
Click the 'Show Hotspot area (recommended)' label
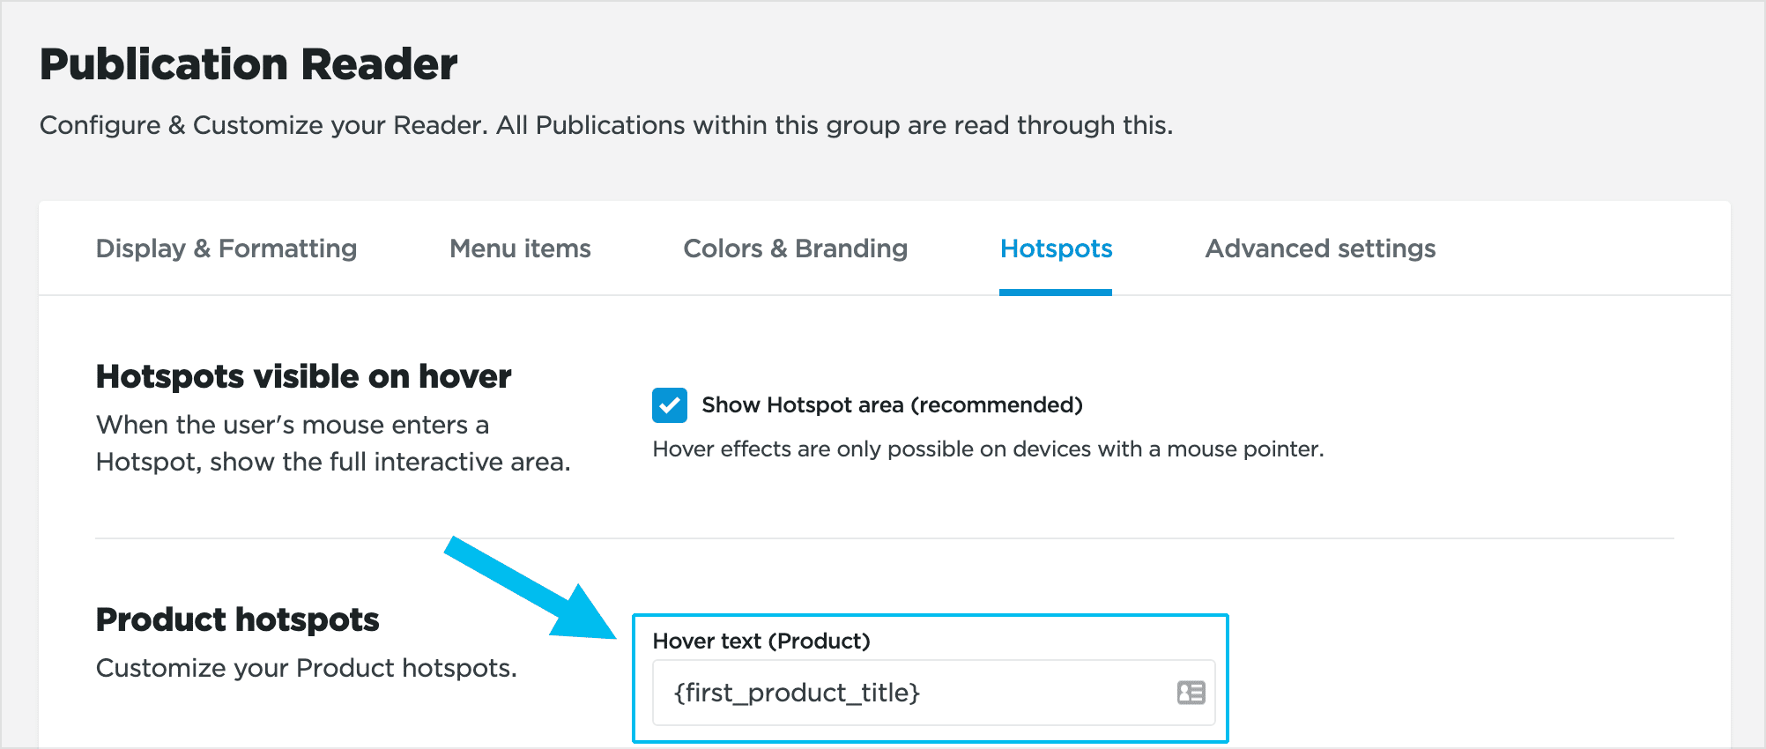tap(892, 405)
